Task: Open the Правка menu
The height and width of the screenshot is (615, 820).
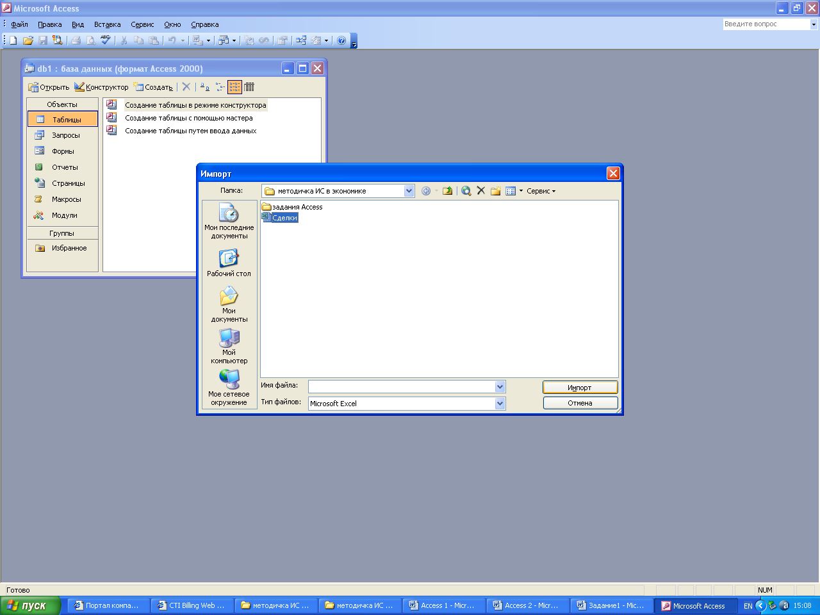Action: tap(50, 24)
